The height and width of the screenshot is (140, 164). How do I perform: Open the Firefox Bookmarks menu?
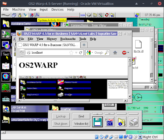coord(68,39)
